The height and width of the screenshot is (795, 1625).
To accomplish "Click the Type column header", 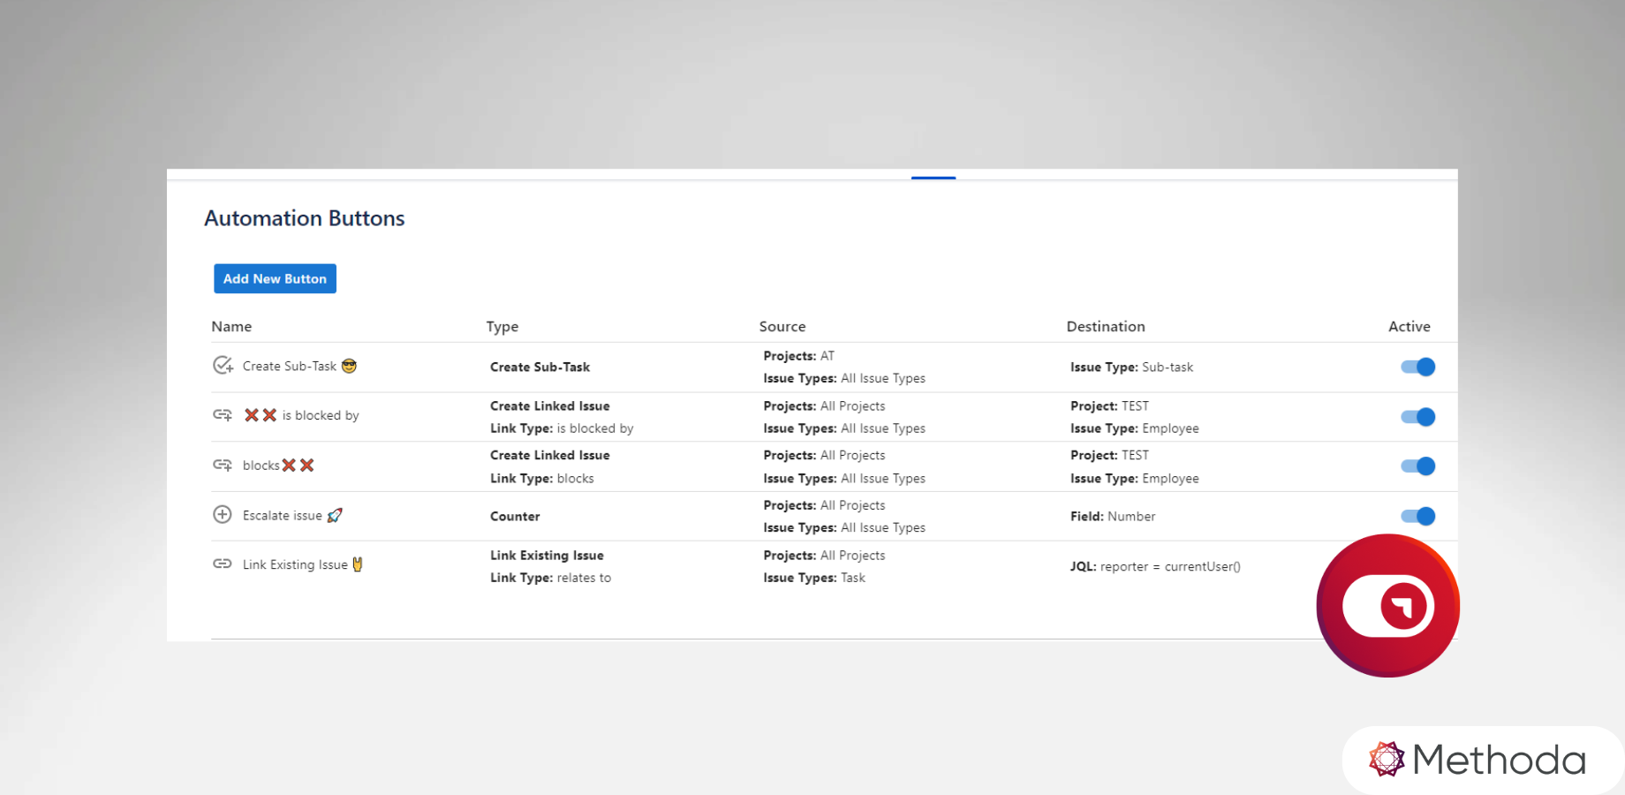I will (x=503, y=327).
